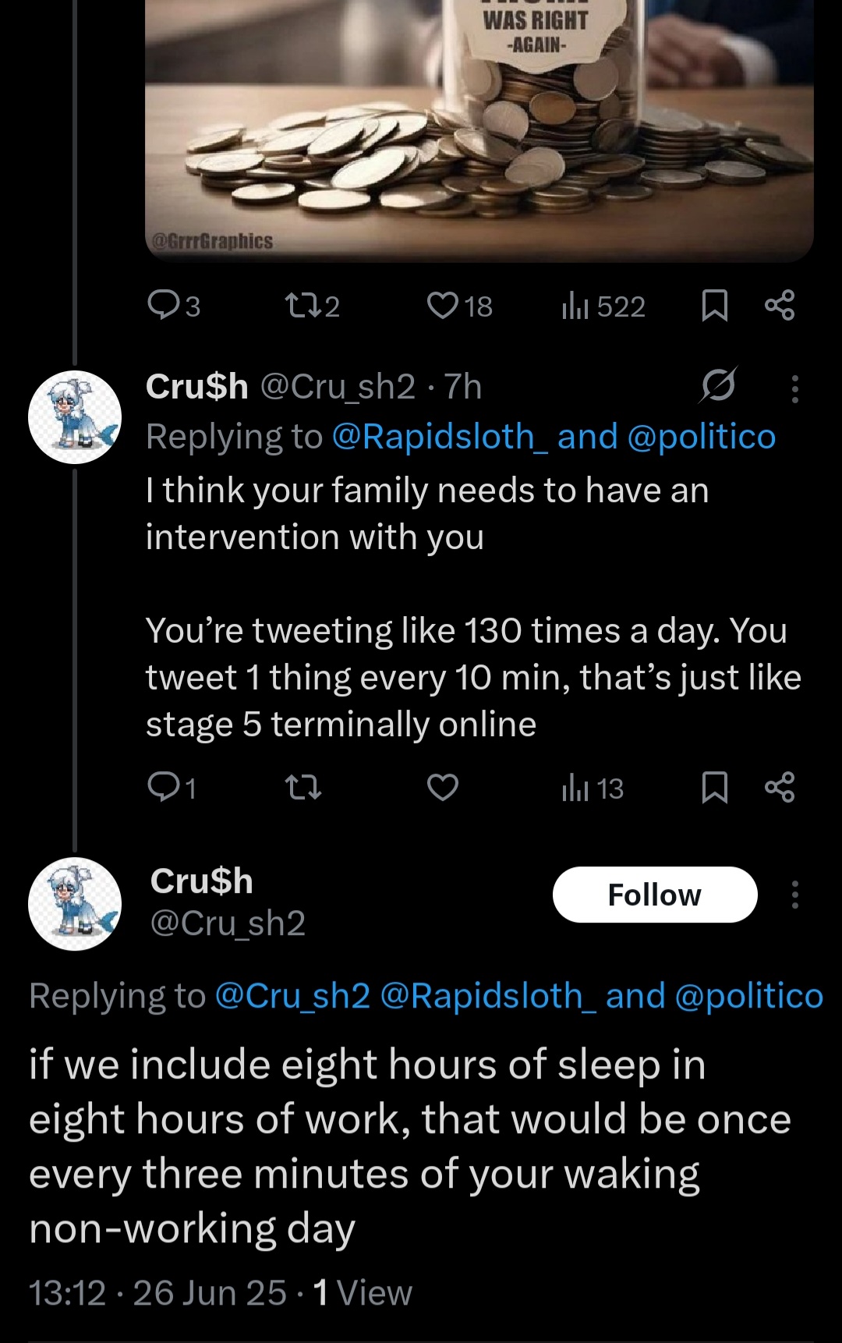Like the tweet with 18 likes
The width and height of the screenshot is (842, 1343).
[x=460, y=306]
